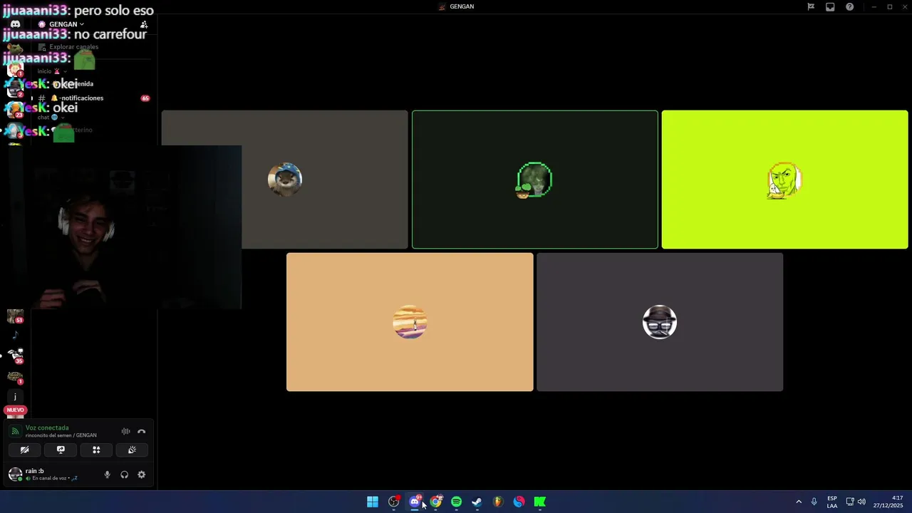Open OBS Studio from taskbar
Screen dimensions: 912x513
tap(394, 502)
